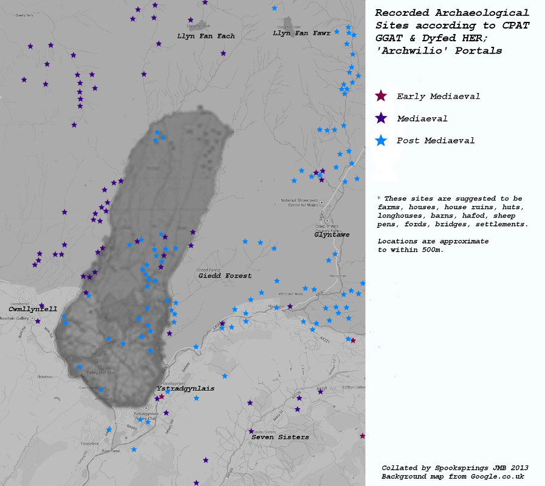Click the 'Mountain Gallery' label
The image size is (545, 486).
[x=14, y=318]
